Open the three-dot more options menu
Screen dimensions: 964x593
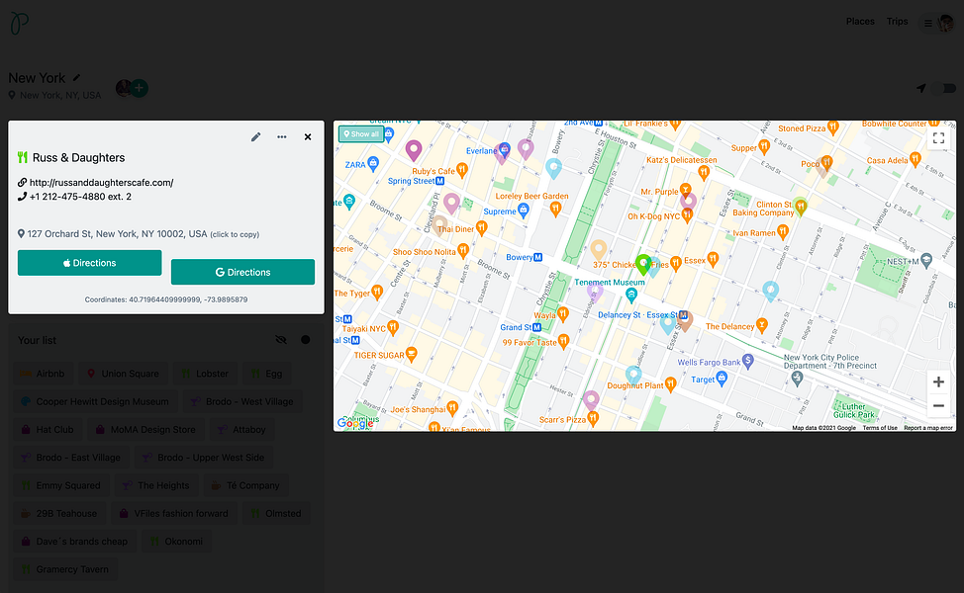click(x=281, y=137)
